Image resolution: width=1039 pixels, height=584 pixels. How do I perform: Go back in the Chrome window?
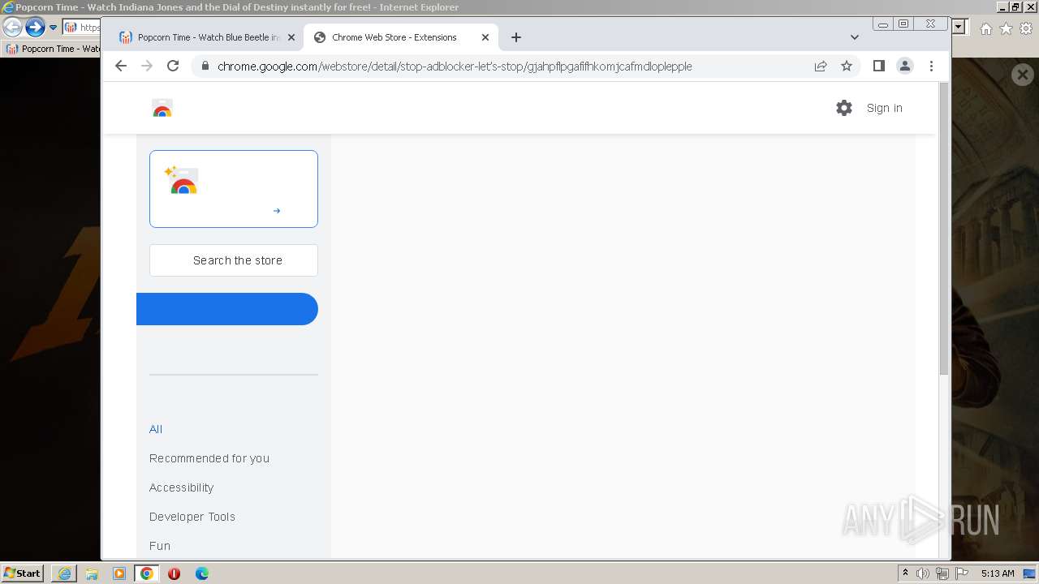[x=121, y=66]
